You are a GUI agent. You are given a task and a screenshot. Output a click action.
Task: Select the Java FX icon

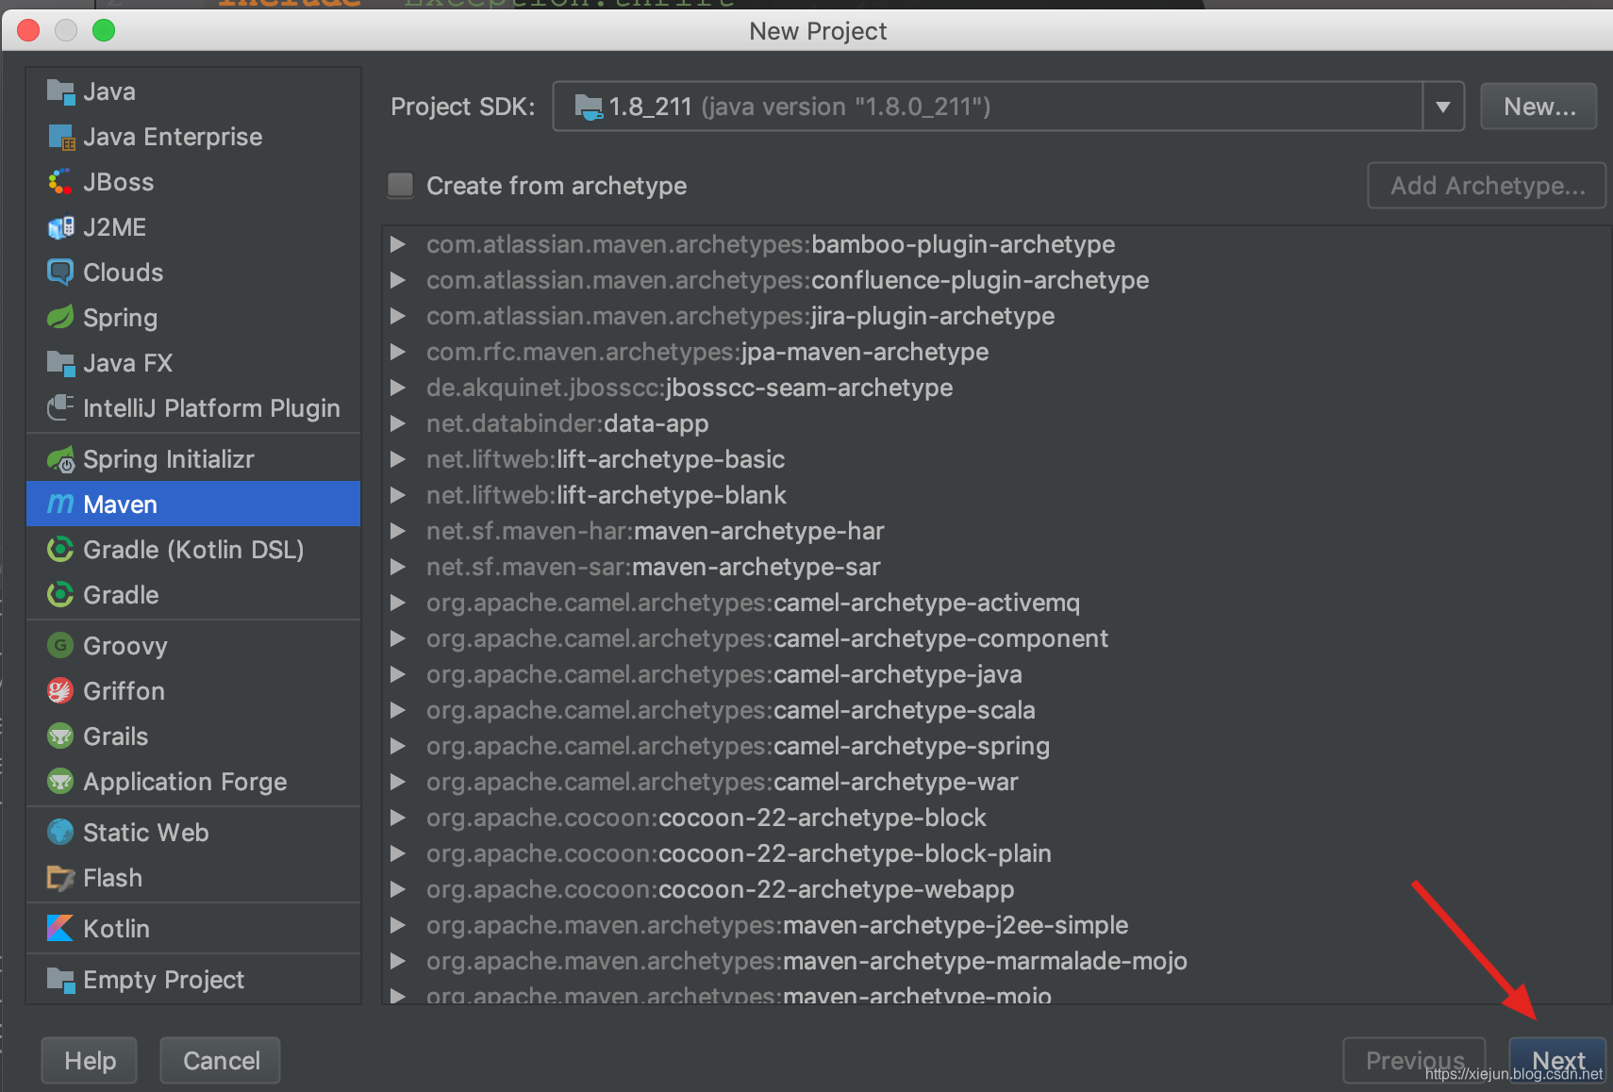point(60,363)
